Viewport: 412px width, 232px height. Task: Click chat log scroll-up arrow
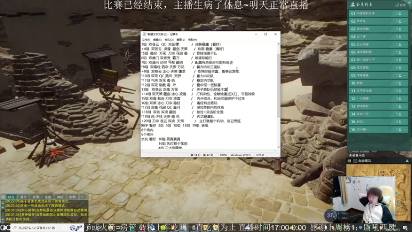(3, 207)
